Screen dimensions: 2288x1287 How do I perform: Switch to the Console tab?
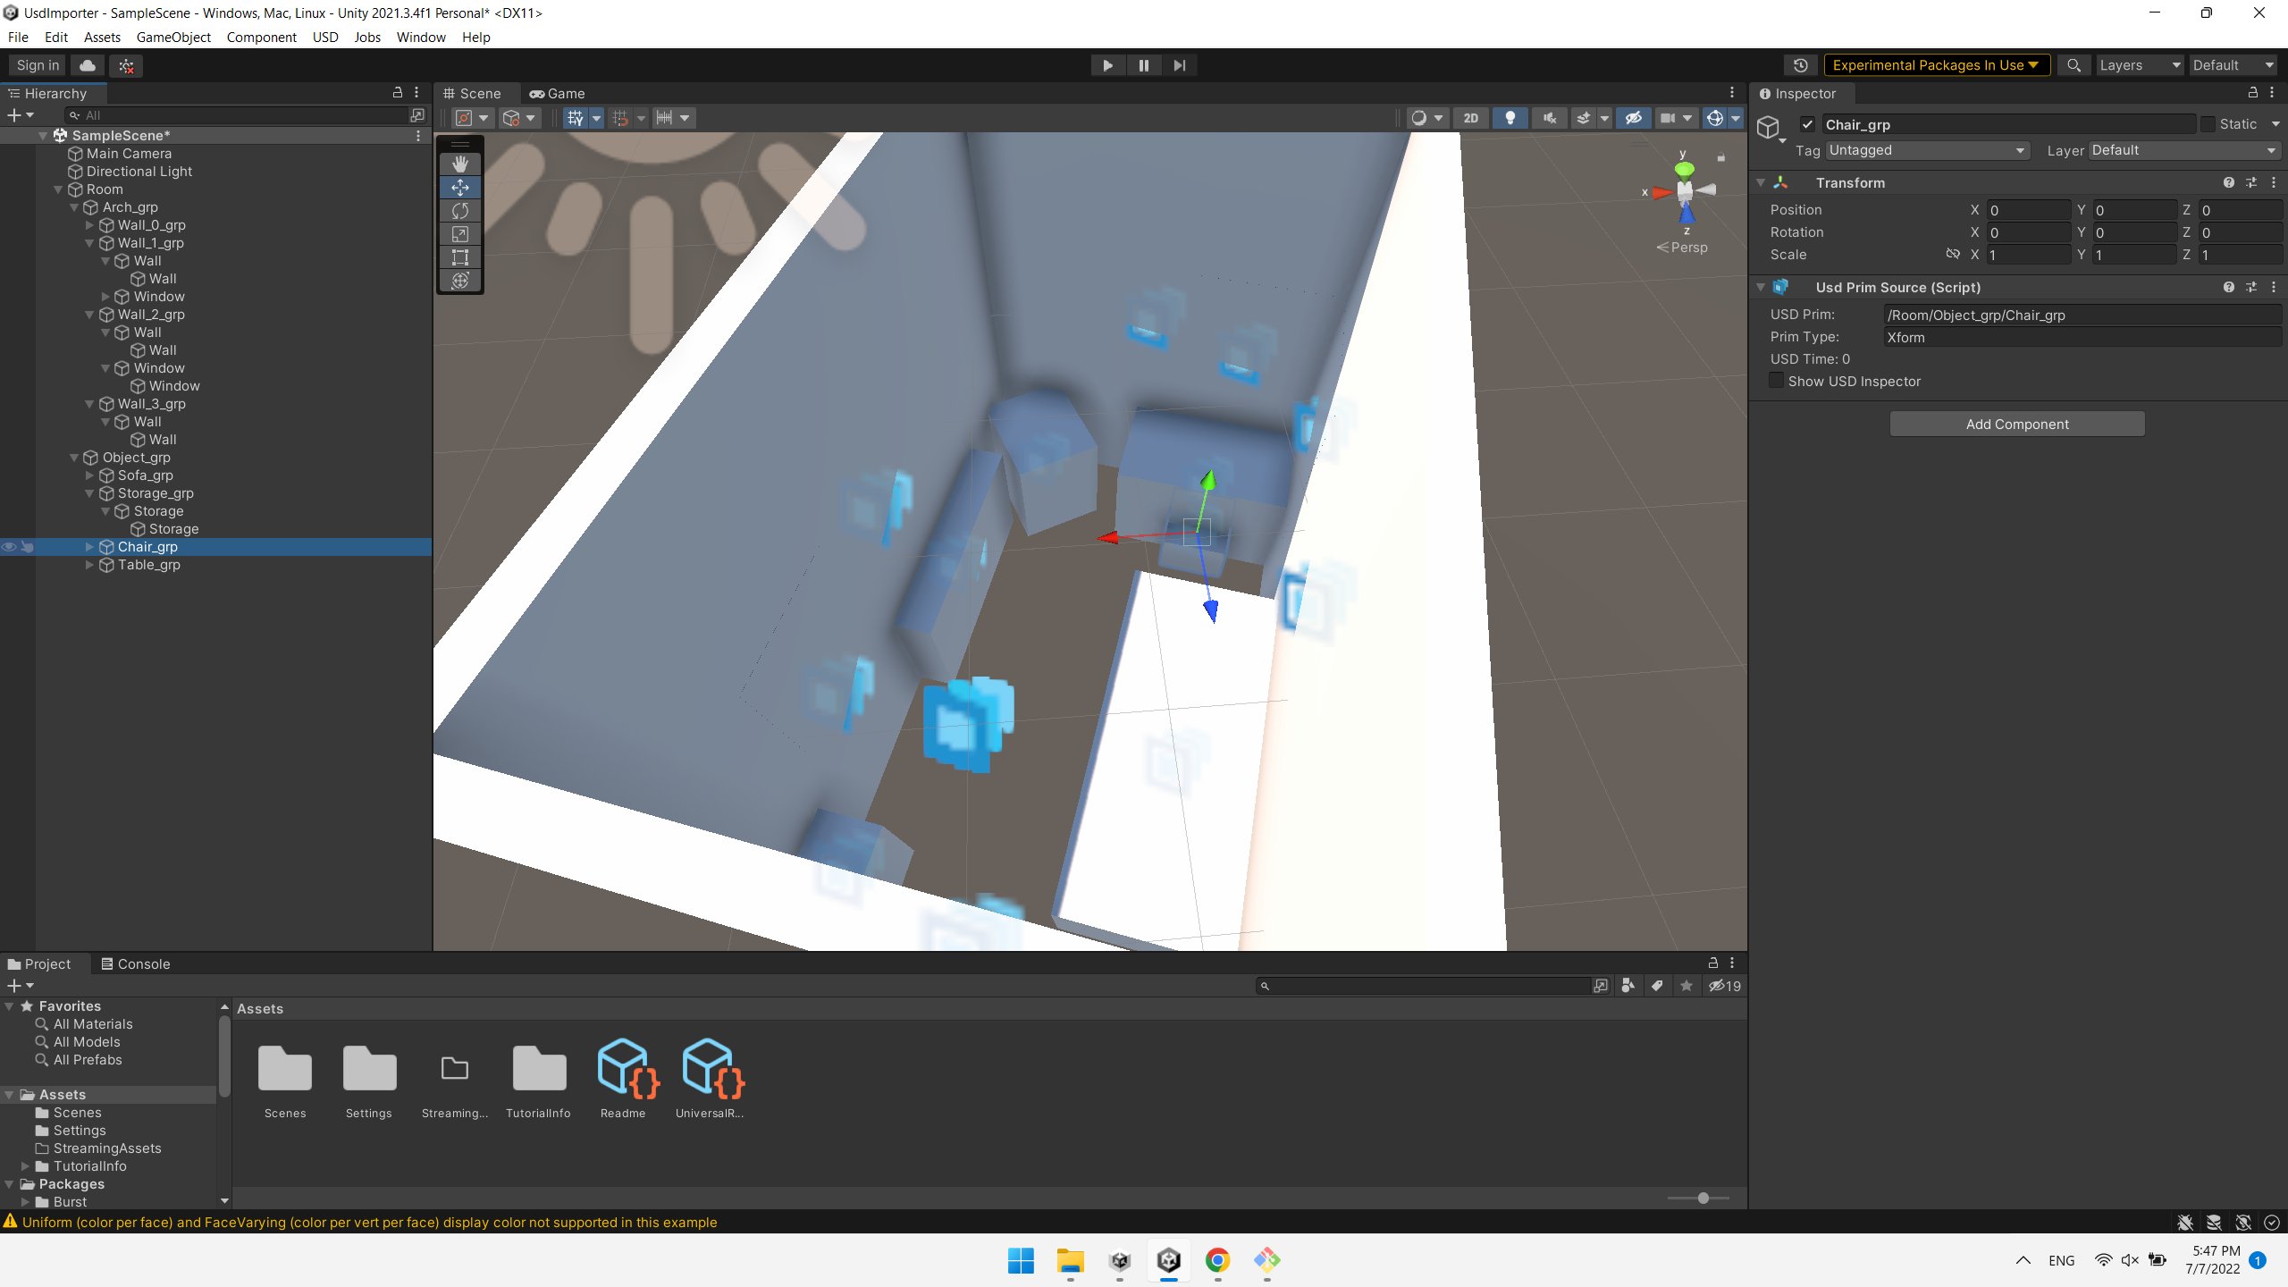click(x=135, y=963)
